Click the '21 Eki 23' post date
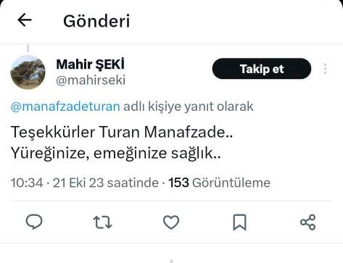The image size is (343, 263). [78, 183]
